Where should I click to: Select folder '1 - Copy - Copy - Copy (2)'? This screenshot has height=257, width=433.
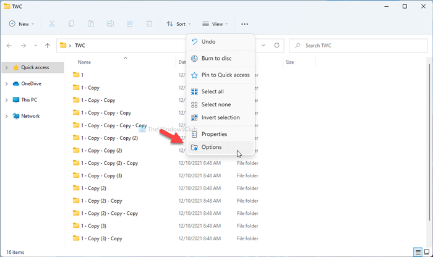pos(109,138)
